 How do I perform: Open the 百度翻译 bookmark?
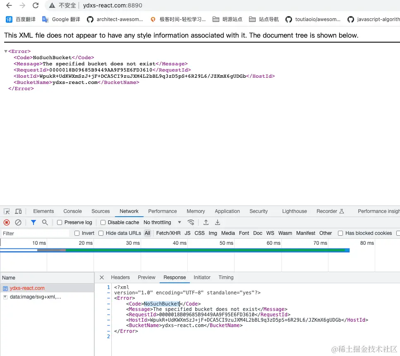21,19
